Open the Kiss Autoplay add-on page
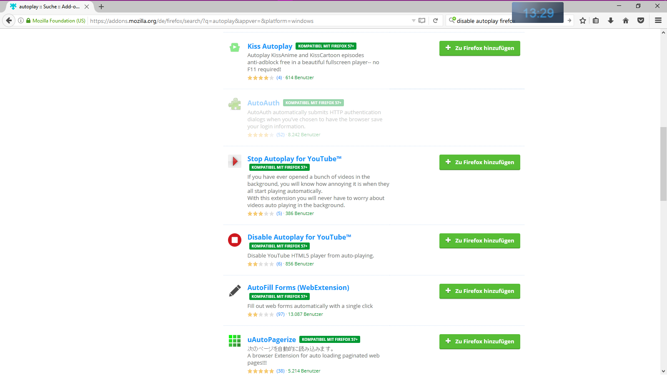The image size is (667, 375). click(270, 46)
